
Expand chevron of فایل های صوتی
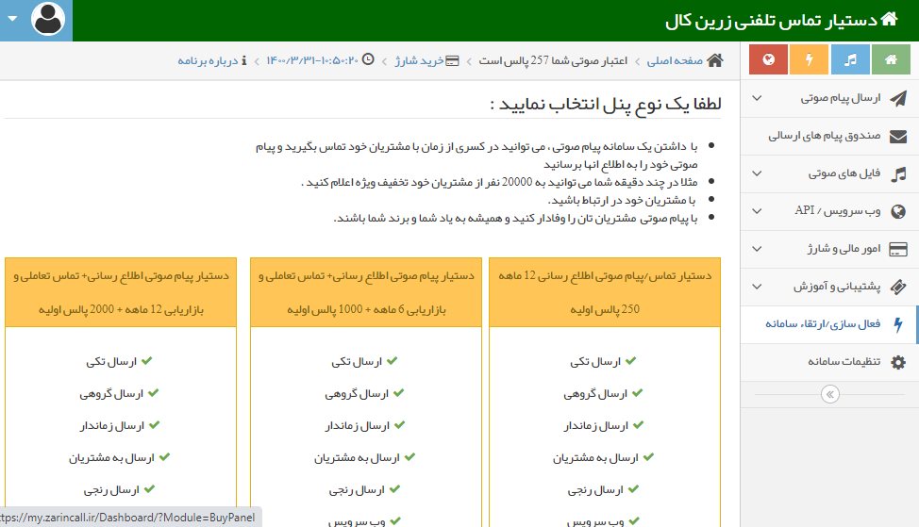click(758, 173)
